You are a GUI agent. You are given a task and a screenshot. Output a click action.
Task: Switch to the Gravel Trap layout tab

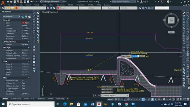click(x=60, y=99)
